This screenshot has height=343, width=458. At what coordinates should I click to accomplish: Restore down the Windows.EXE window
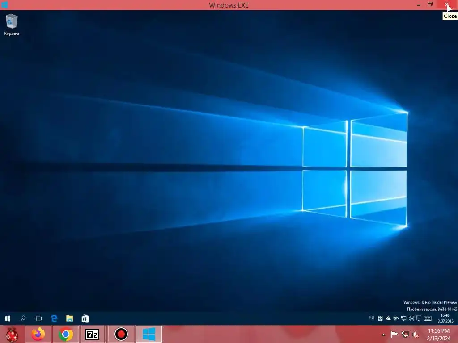coord(430,4)
